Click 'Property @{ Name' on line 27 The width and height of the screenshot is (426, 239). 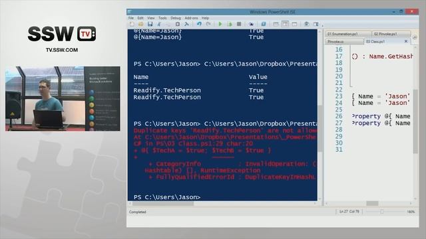pyautogui.click(x=381, y=123)
